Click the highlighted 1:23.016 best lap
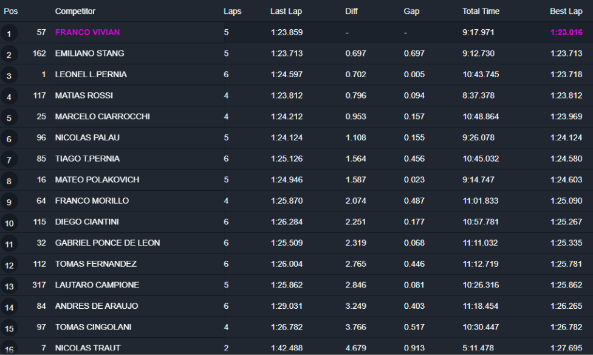Screen dimensions: 593x355 566,32
